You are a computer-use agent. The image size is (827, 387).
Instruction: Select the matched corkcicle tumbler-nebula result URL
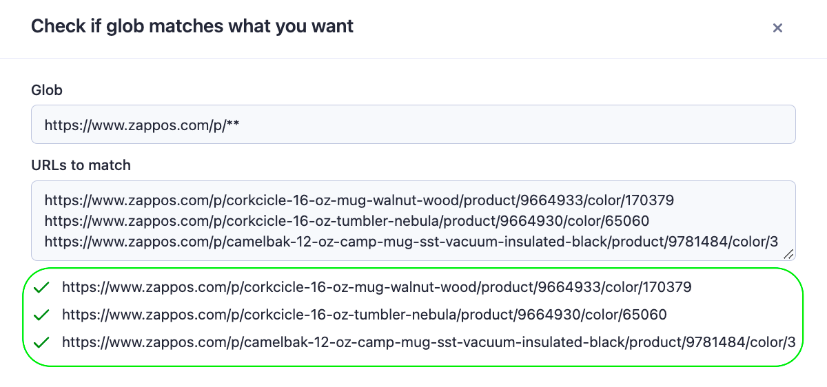coord(365,315)
